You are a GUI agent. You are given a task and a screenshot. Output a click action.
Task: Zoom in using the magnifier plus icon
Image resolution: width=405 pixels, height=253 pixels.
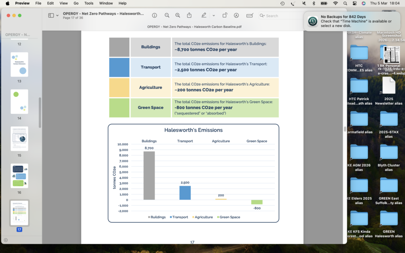pyautogui.click(x=178, y=15)
